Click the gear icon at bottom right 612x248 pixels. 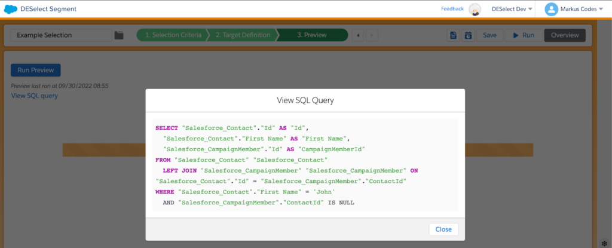pyautogui.click(x=604, y=243)
